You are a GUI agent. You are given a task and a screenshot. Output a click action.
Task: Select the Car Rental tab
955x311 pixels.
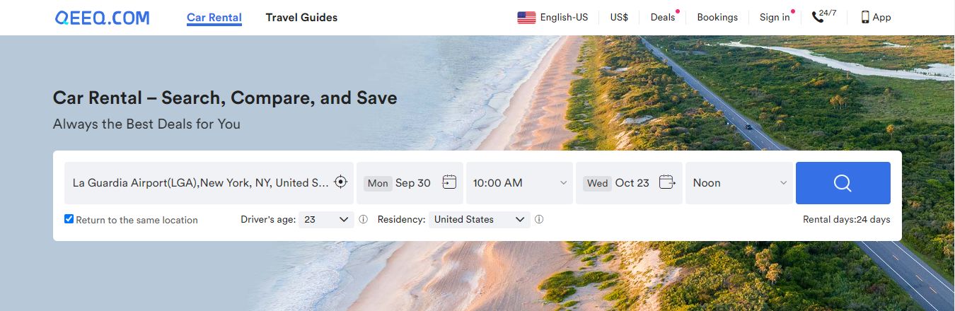[x=214, y=18]
